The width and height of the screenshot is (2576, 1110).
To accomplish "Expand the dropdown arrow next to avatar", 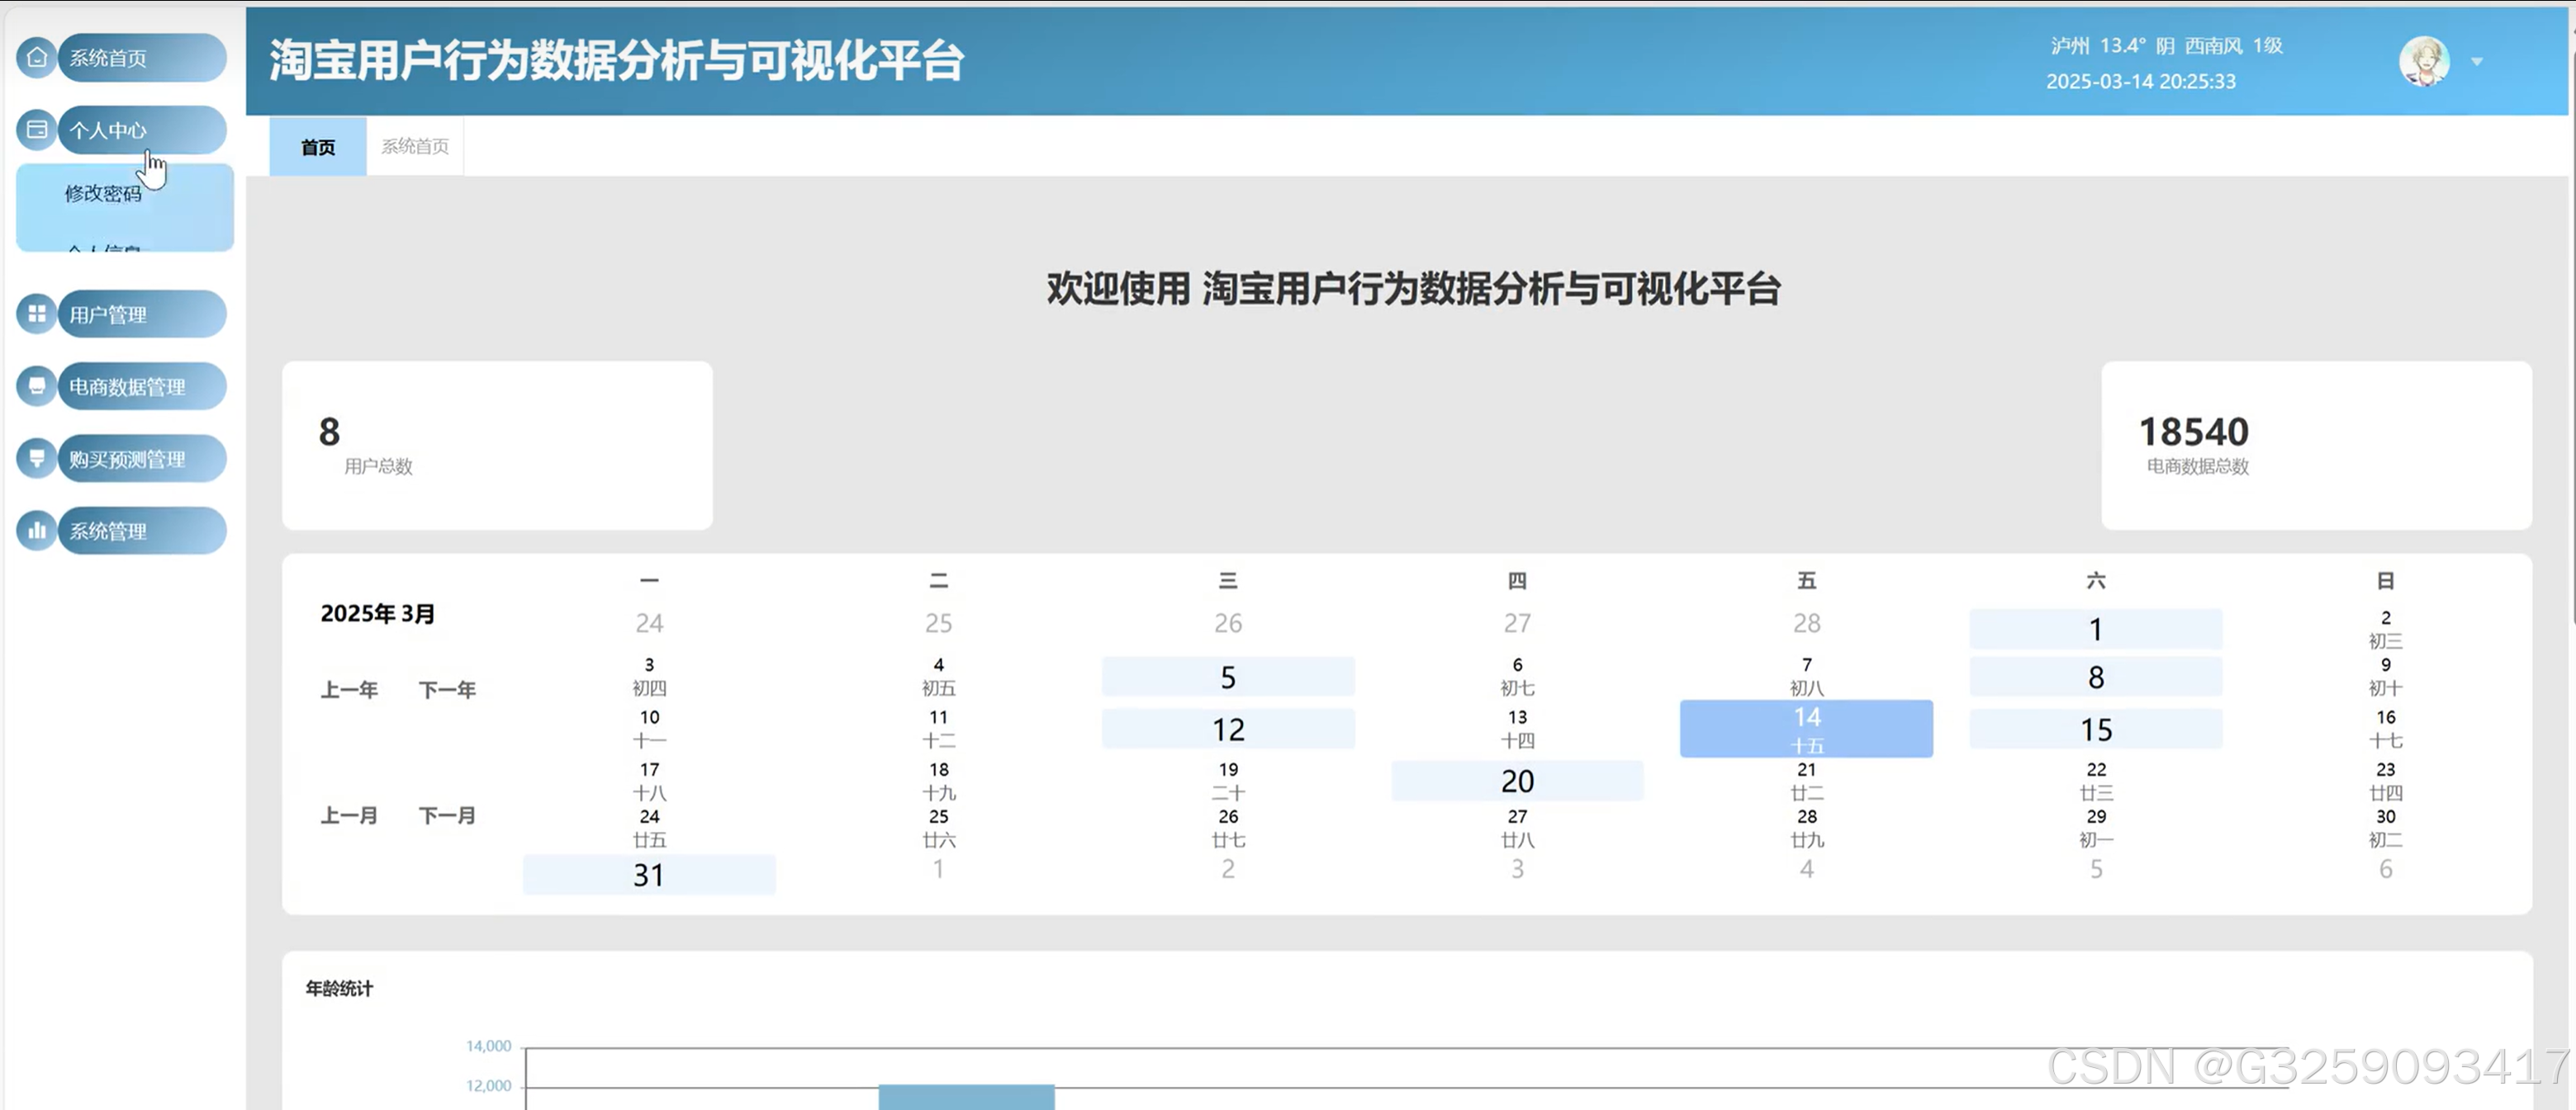I will (2477, 62).
